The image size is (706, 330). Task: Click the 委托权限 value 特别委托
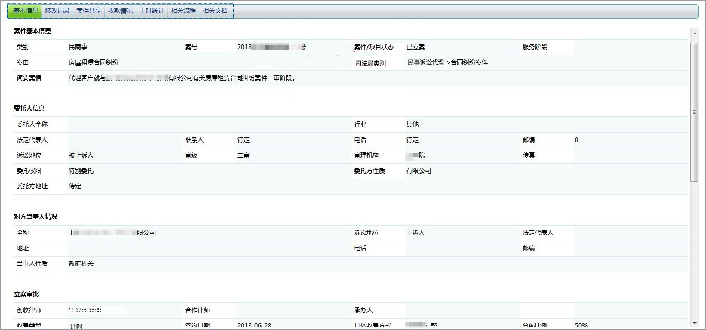[x=81, y=171]
